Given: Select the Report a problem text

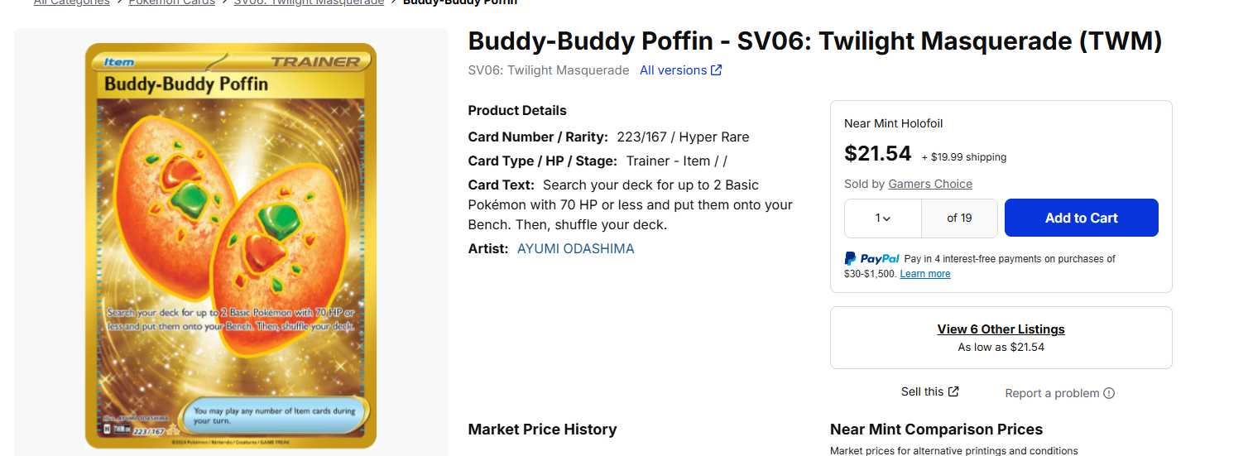Looking at the screenshot, I should pyautogui.click(x=1052, y=393).
